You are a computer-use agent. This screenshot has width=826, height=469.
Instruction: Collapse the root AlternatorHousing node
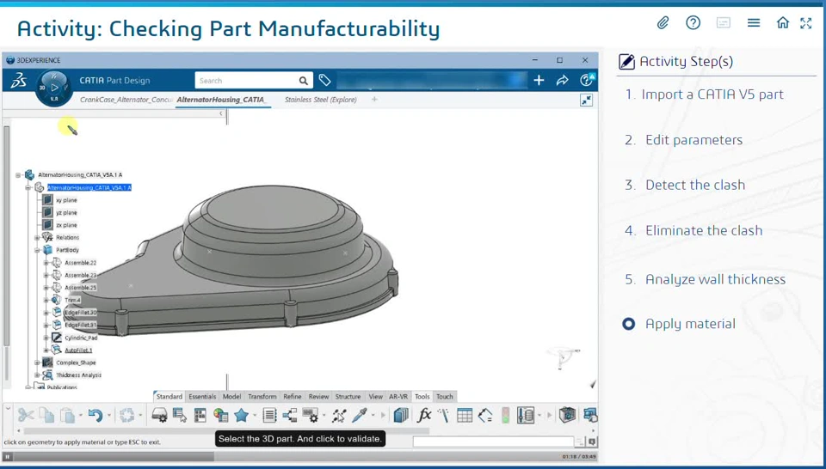point(18,174)
